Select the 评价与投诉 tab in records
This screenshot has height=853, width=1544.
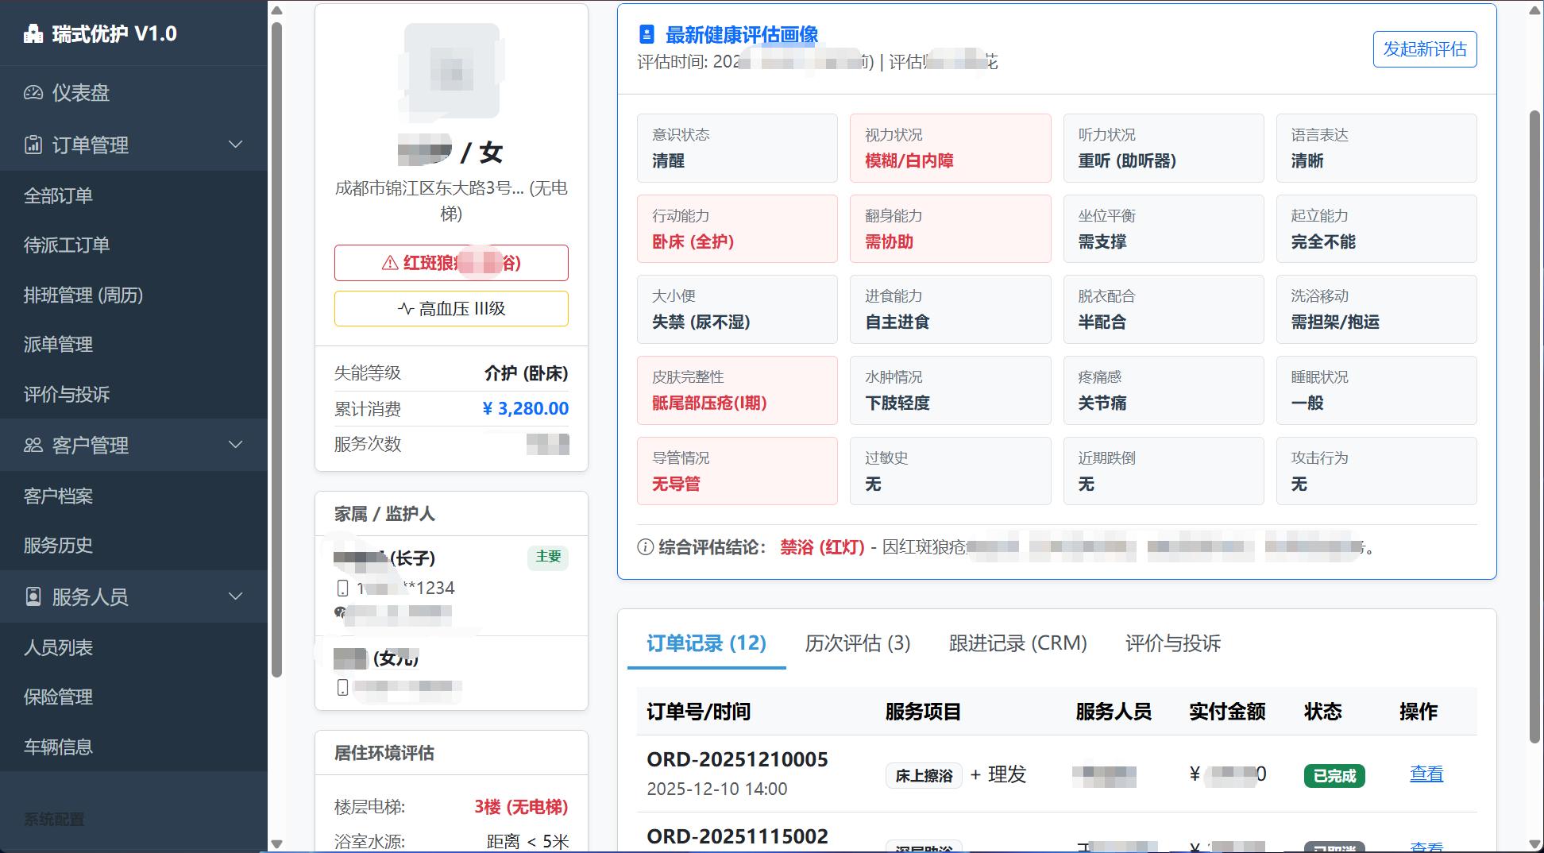(1172, 643)
